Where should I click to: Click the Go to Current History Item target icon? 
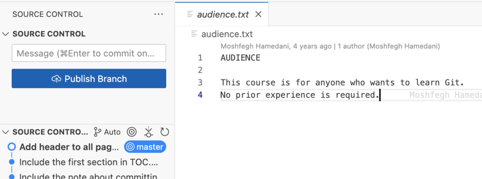click(132, 132)
